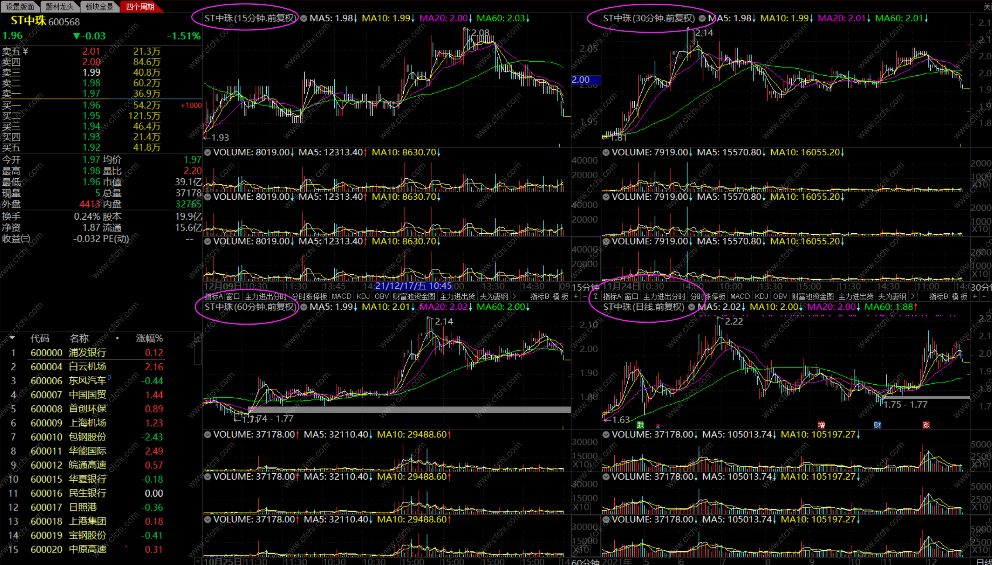992x565 pixels.
Task: Open the dropdown arrow next to the 30-minute chart title
Action: click(x=702, y=18)
